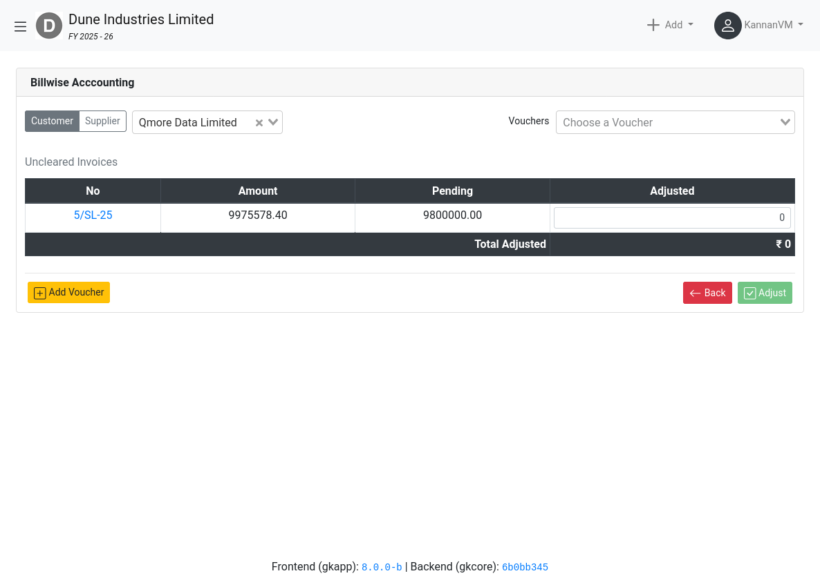Screen dimensions: 820x578
Task: Expand the customer name dropdown arrow
Action: (273, 122)
